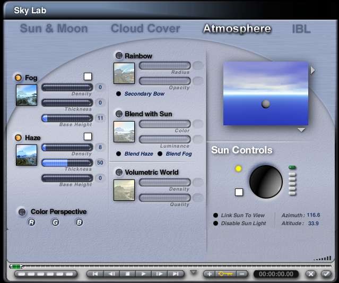Cancel Sky Lab with the X button
The image size is (339, 283).
tap(311, 274)
